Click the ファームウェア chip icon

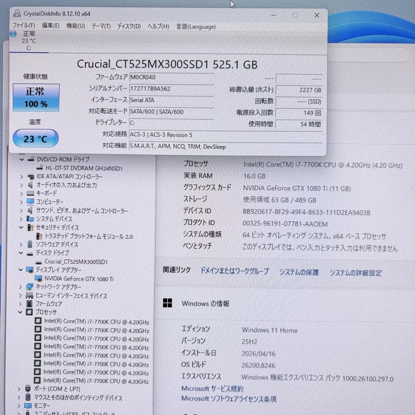click(29, 303)
